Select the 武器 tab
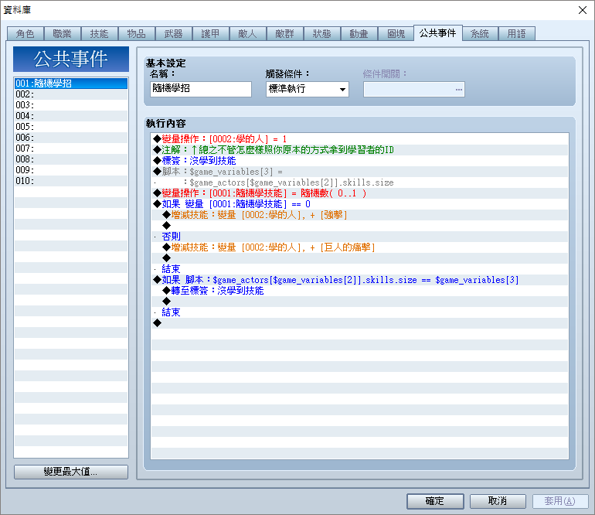 174,34
